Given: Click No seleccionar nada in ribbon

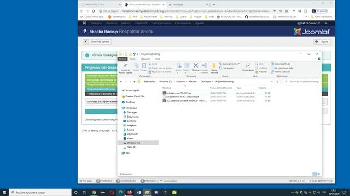Looking at the screenshot, I should coord(282,68).
